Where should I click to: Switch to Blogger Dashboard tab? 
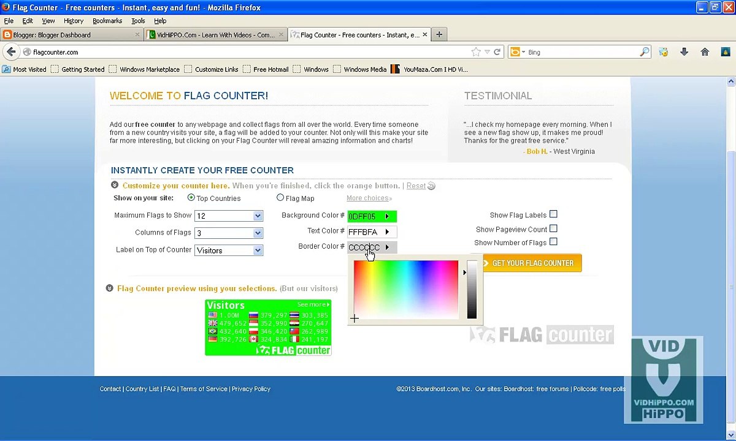pos(72,35)
